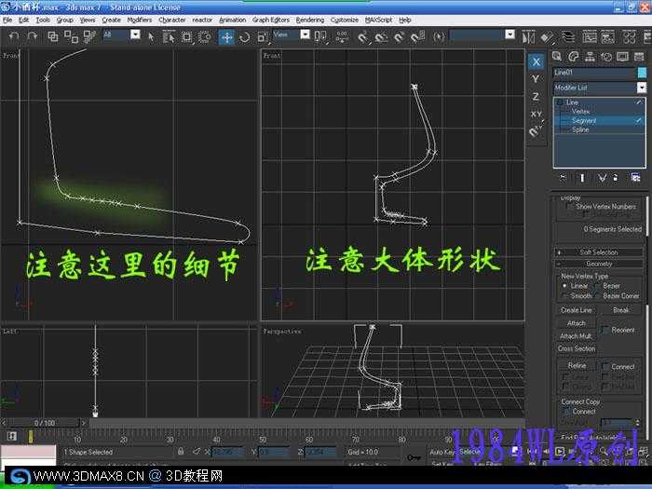Open the Modifiers menu

140,20
